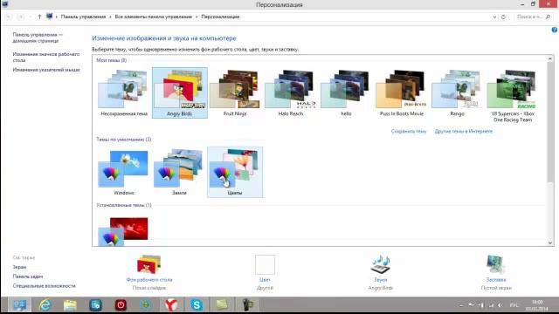Click the save theme link

[409, 132]
